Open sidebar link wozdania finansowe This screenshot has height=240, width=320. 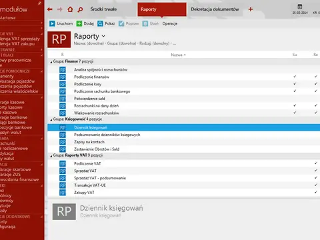(x=19, y=179)
